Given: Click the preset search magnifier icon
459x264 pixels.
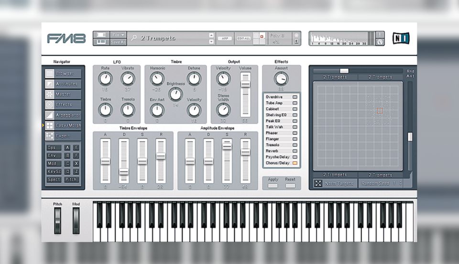Looking at the screenshot, I should coord(134,38).
